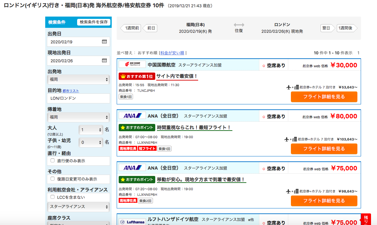Open the 大人 passenger count dropdown
The height and width of the screenshot is (225, 377).
pyautogui.click(x=91, y=130)
